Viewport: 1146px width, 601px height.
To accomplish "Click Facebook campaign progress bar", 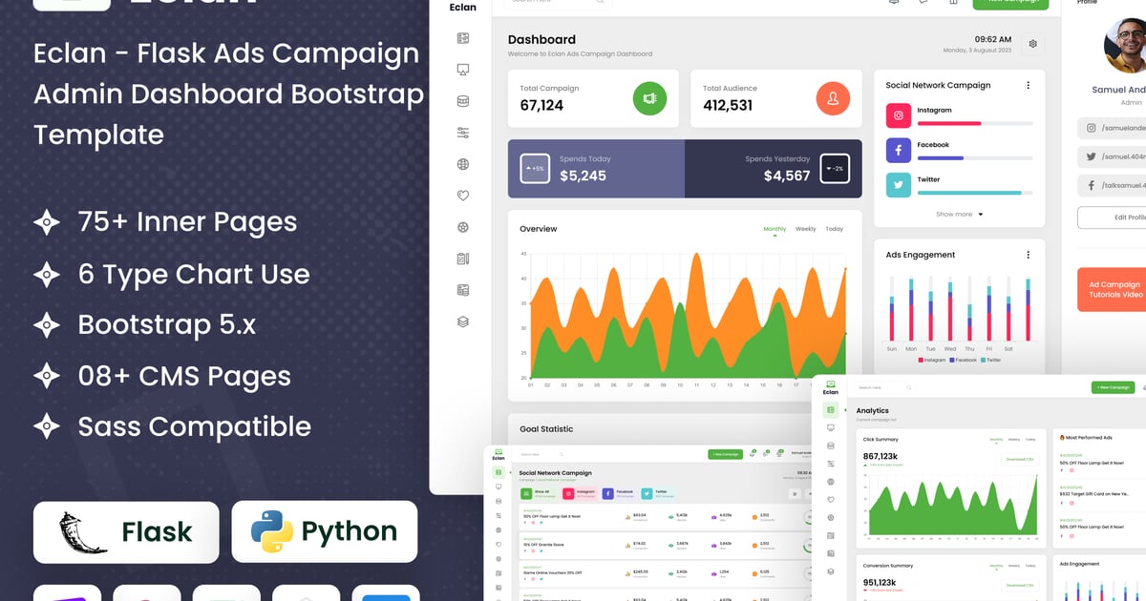I will pos(975,157).
